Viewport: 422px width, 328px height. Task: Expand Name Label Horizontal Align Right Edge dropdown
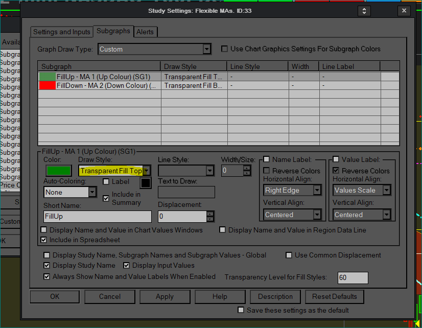(x=317, y=191)
